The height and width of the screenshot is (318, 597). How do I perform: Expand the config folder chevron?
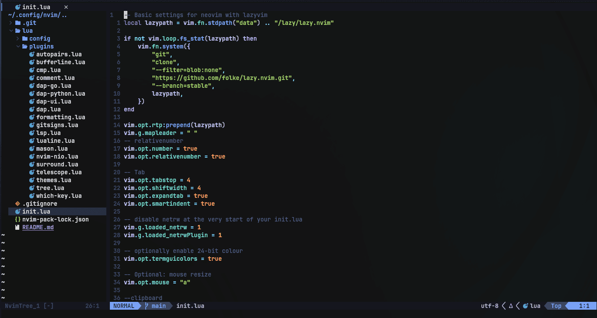pos(18,38)
